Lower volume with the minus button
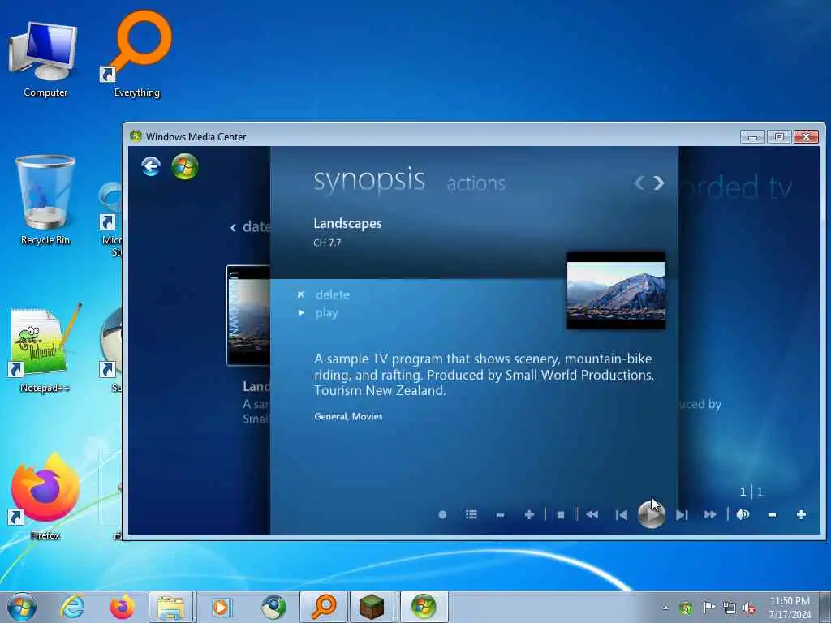The height and width of the screenshot is (623, 831). [773, 515]
